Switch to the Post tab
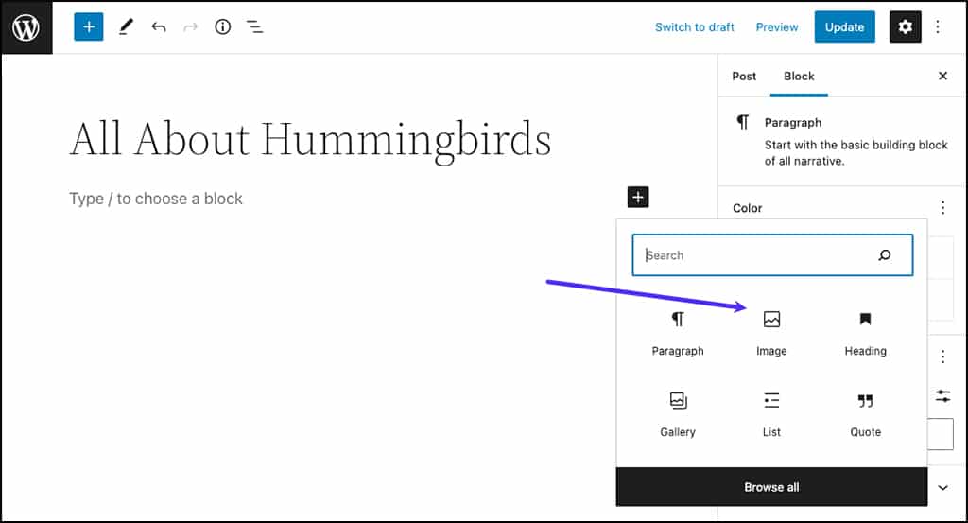Image resolution: width=968 pixels, height=523 pixels. (744, 77)
